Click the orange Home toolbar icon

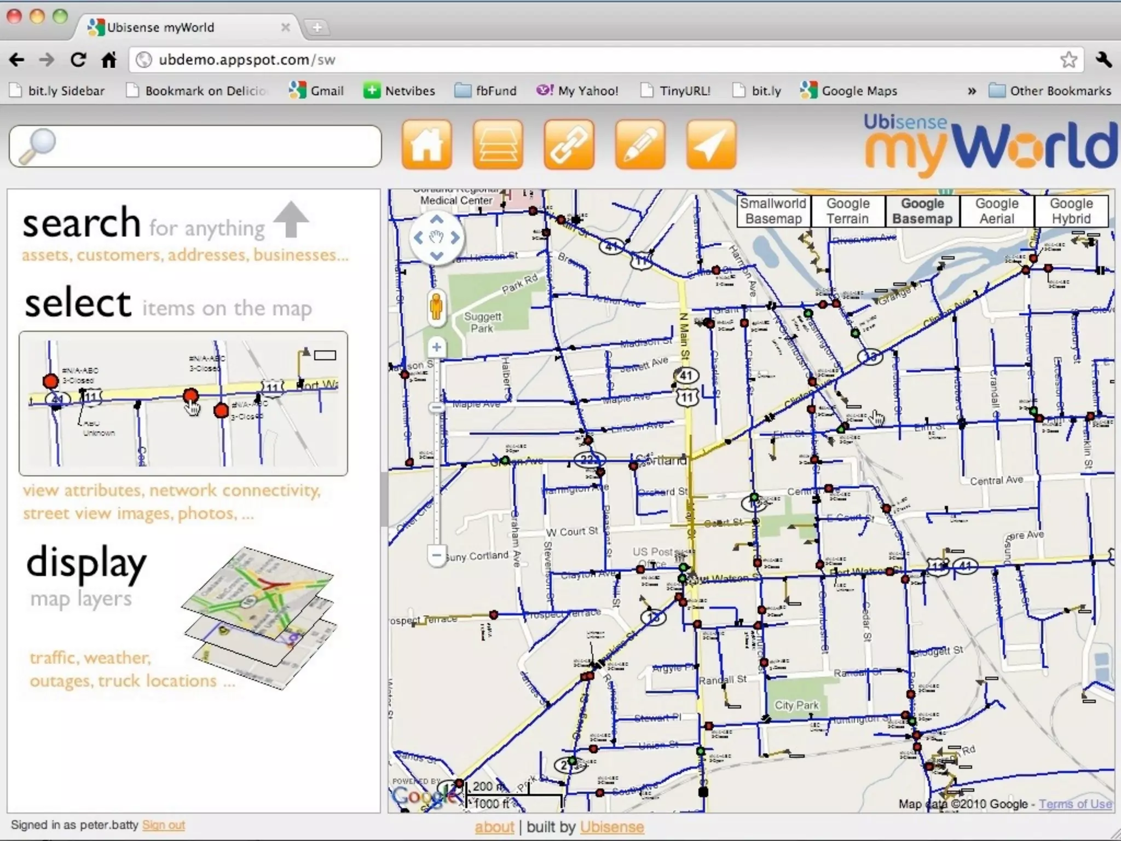tap(426, 145)
